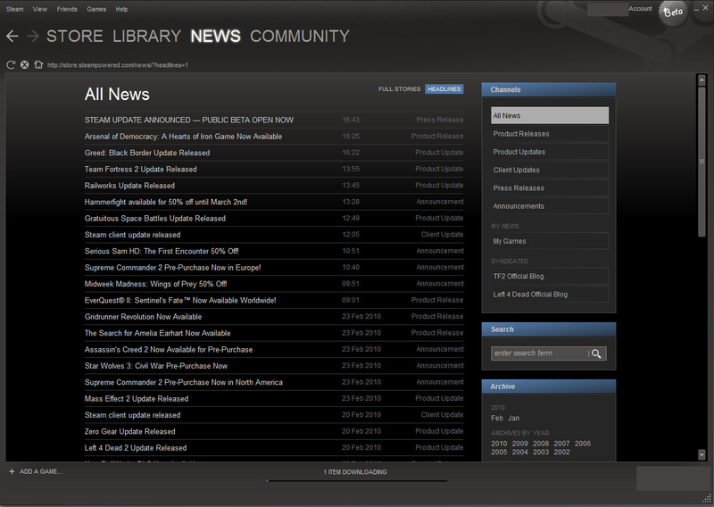The width and height of the screenshot is (714, 507).
Task: Click the download progress bar
Action: [x=357, y=480]
